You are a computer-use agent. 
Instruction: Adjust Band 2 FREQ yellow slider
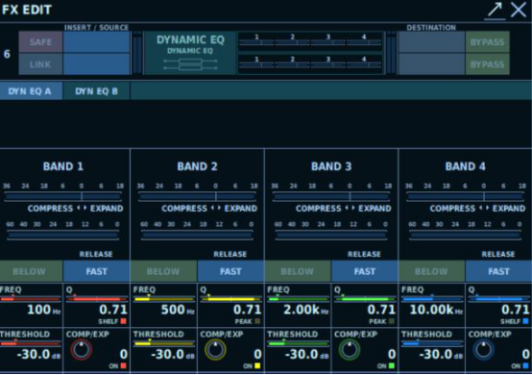click(164, 299)
